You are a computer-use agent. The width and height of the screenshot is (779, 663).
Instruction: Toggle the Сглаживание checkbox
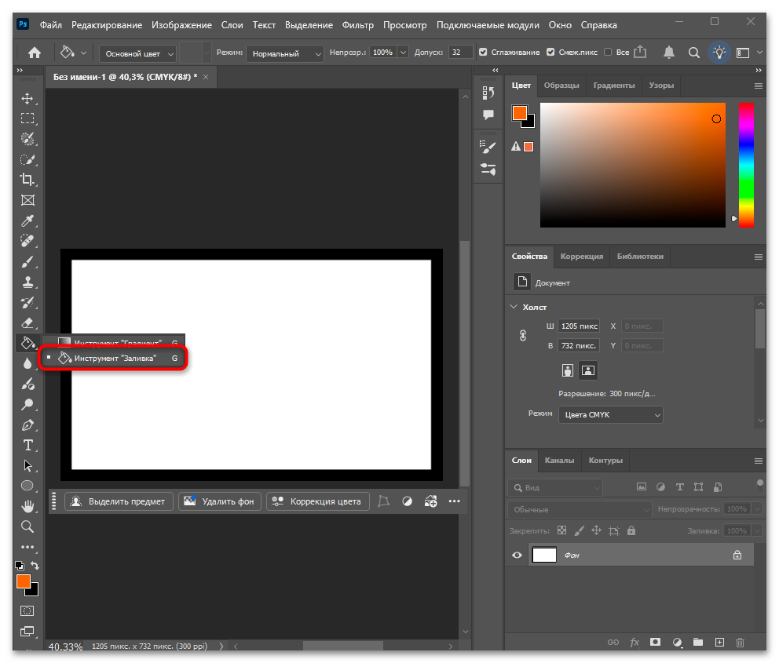(x=483, y=52)
